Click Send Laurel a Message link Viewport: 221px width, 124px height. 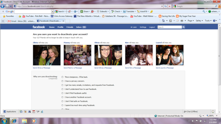(x=165, y=68)
